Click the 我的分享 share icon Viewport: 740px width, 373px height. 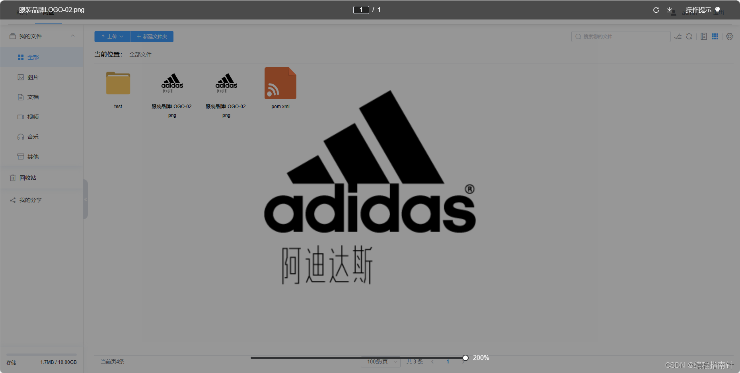(13, 200)
